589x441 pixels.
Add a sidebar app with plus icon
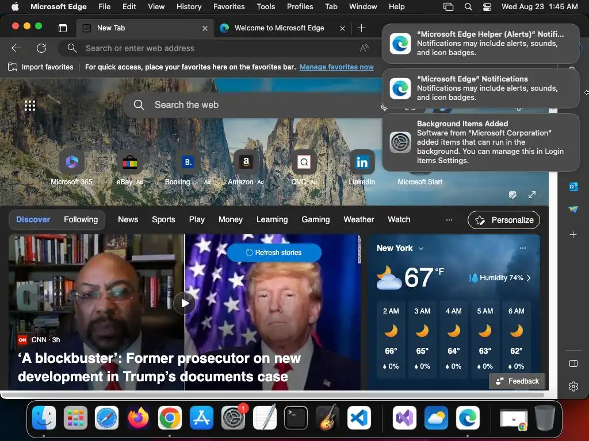(x=573, y=235)
